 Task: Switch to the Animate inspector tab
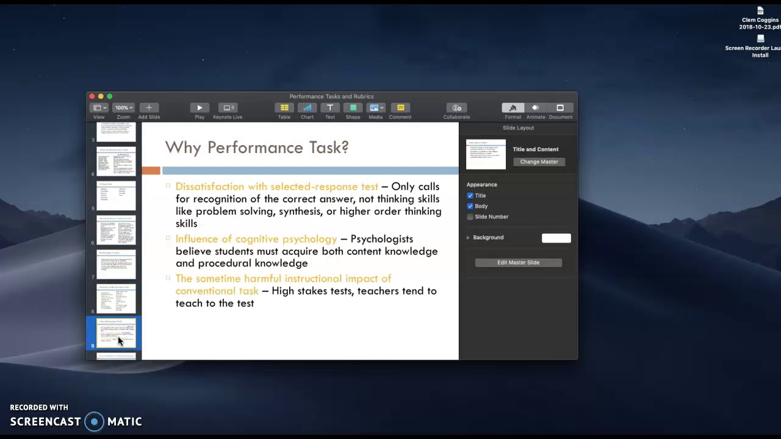(536, 108)
